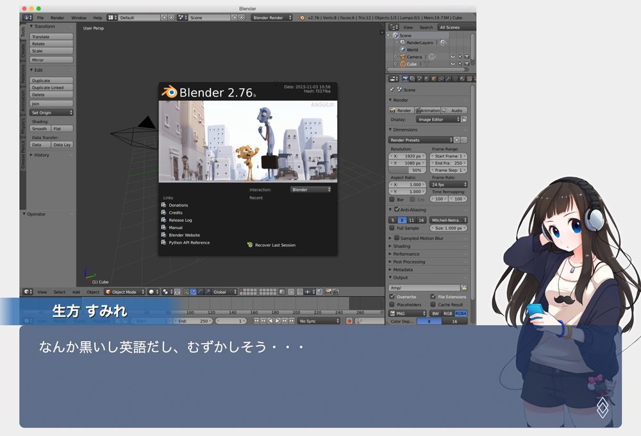Click the output folder browse icon

point(463,287)
